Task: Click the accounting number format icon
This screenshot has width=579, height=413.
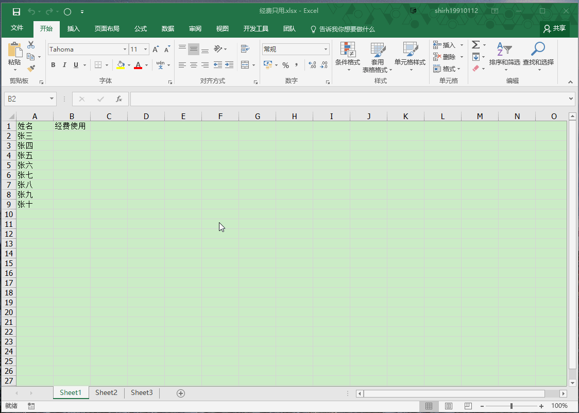Action: 268,65
